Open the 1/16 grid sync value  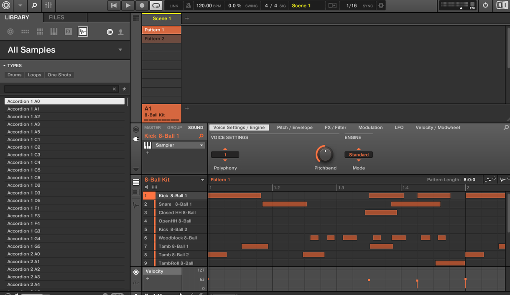click(x=352, y=6)
